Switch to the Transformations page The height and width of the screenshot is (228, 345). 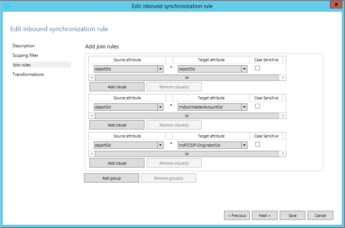(28, 74)
